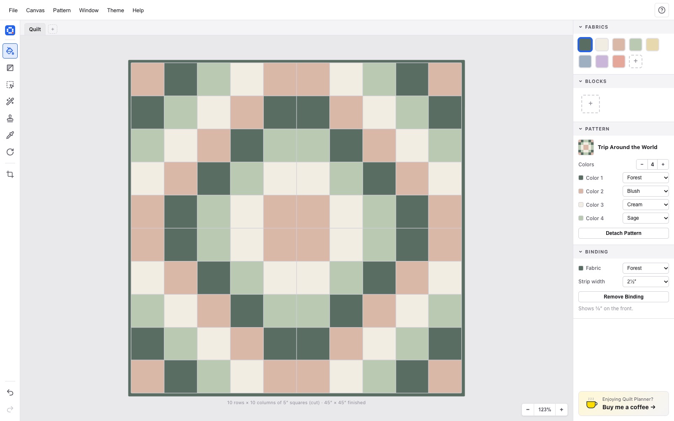
Task: Open the Canvas menu
Action: pos(35,10)
